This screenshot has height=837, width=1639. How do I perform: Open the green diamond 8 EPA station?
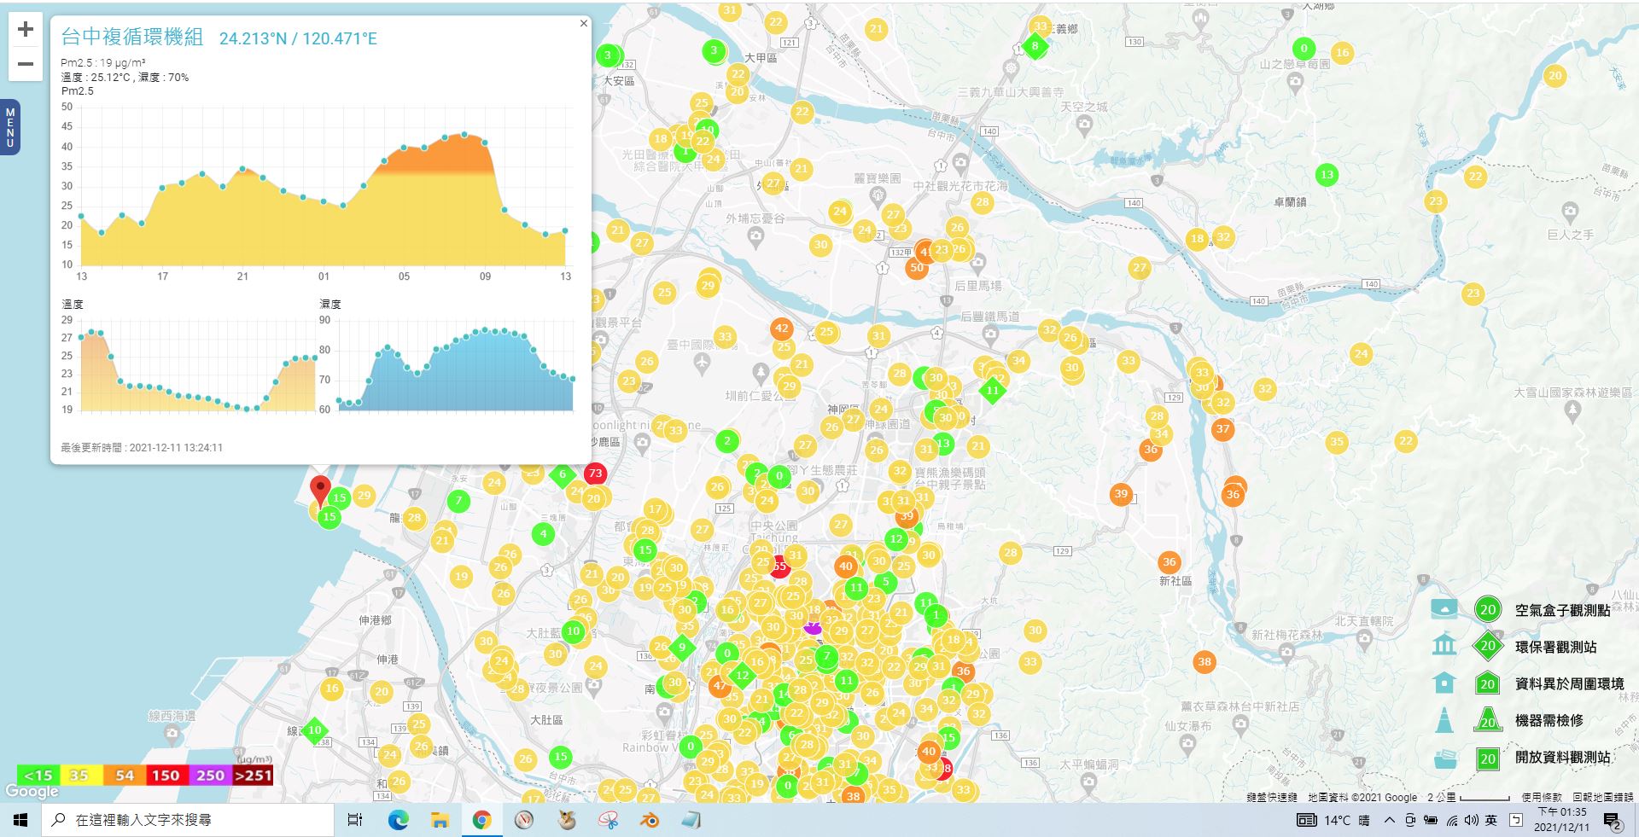(1035, 46)
